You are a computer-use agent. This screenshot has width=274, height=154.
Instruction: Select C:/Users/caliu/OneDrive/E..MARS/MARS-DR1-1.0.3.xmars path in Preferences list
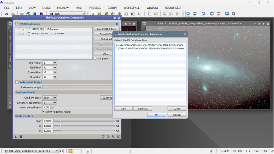pyautogui.click(x=150, y=45)
